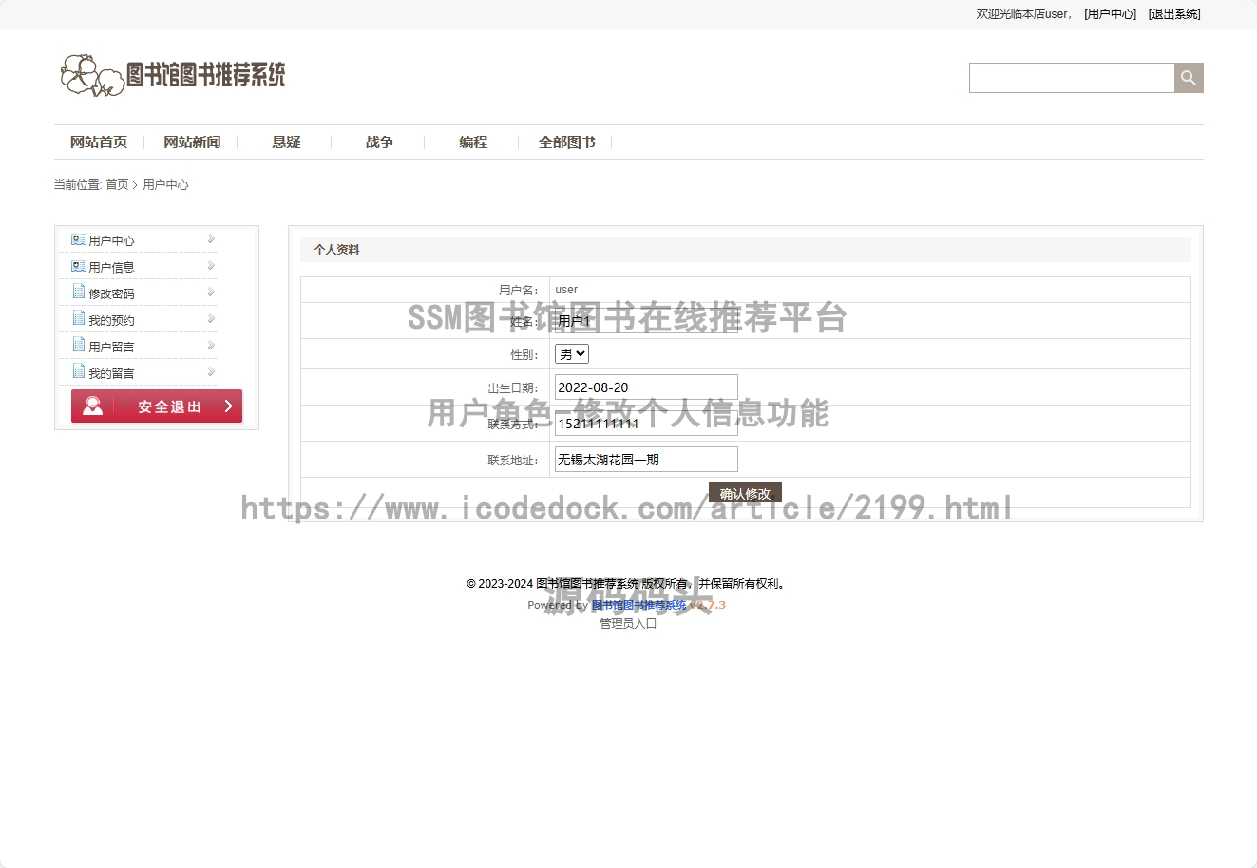Open 用户中心 in the sidebar

(111, 241)
